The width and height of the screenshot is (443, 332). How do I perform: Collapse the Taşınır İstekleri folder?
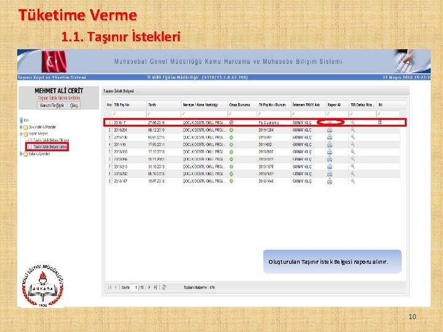21,133
